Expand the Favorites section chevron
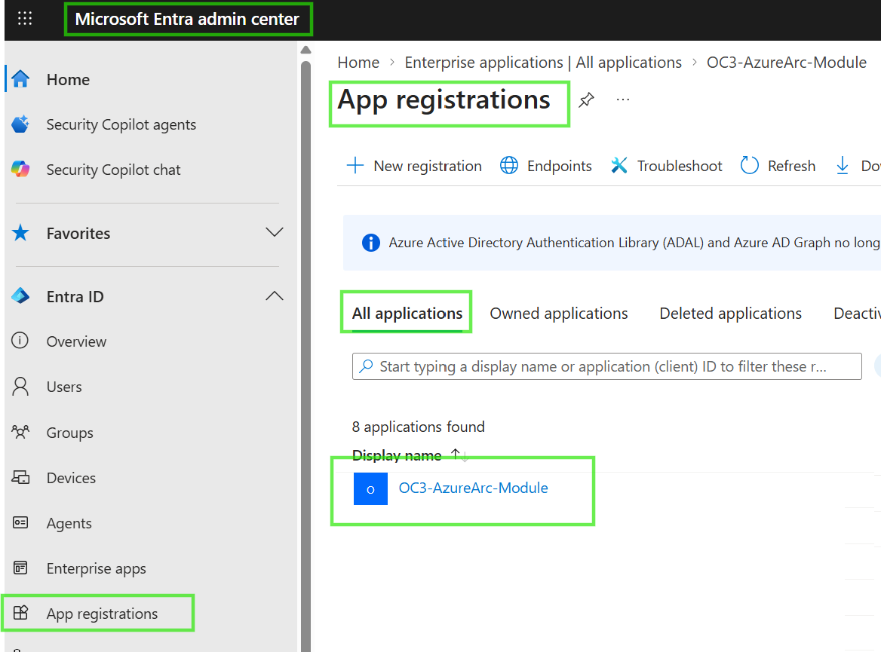Screen dimensions: 881x652 point(275,232)
